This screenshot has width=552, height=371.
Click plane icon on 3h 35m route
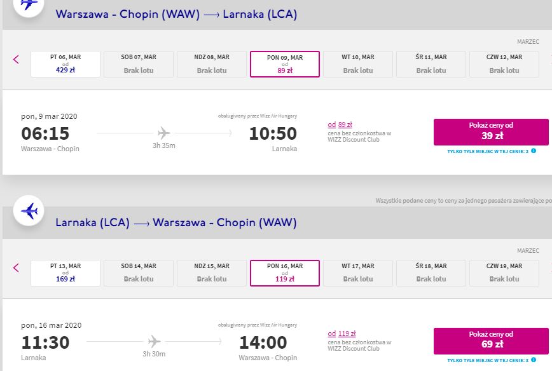163,133
